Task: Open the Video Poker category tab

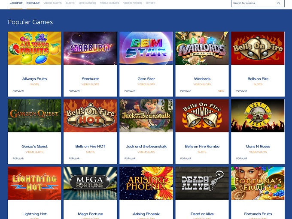Action: pos(132,3)
